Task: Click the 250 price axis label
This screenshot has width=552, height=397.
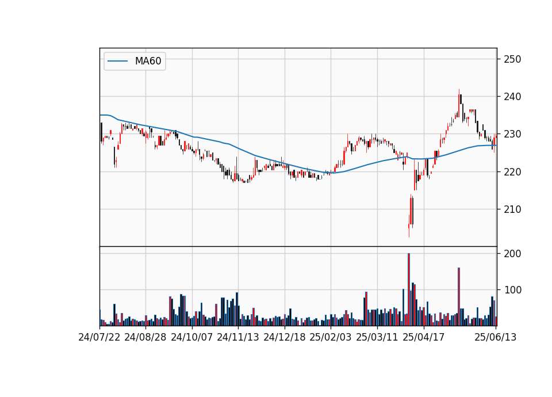Action: 512,59
